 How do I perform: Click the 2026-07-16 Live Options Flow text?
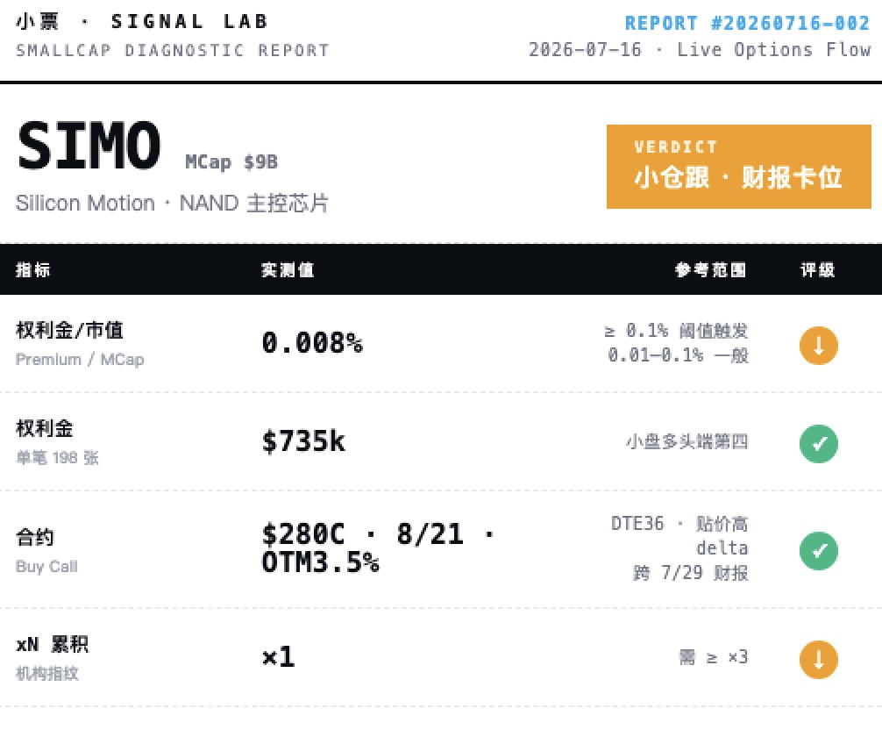[x=700, y=49]
